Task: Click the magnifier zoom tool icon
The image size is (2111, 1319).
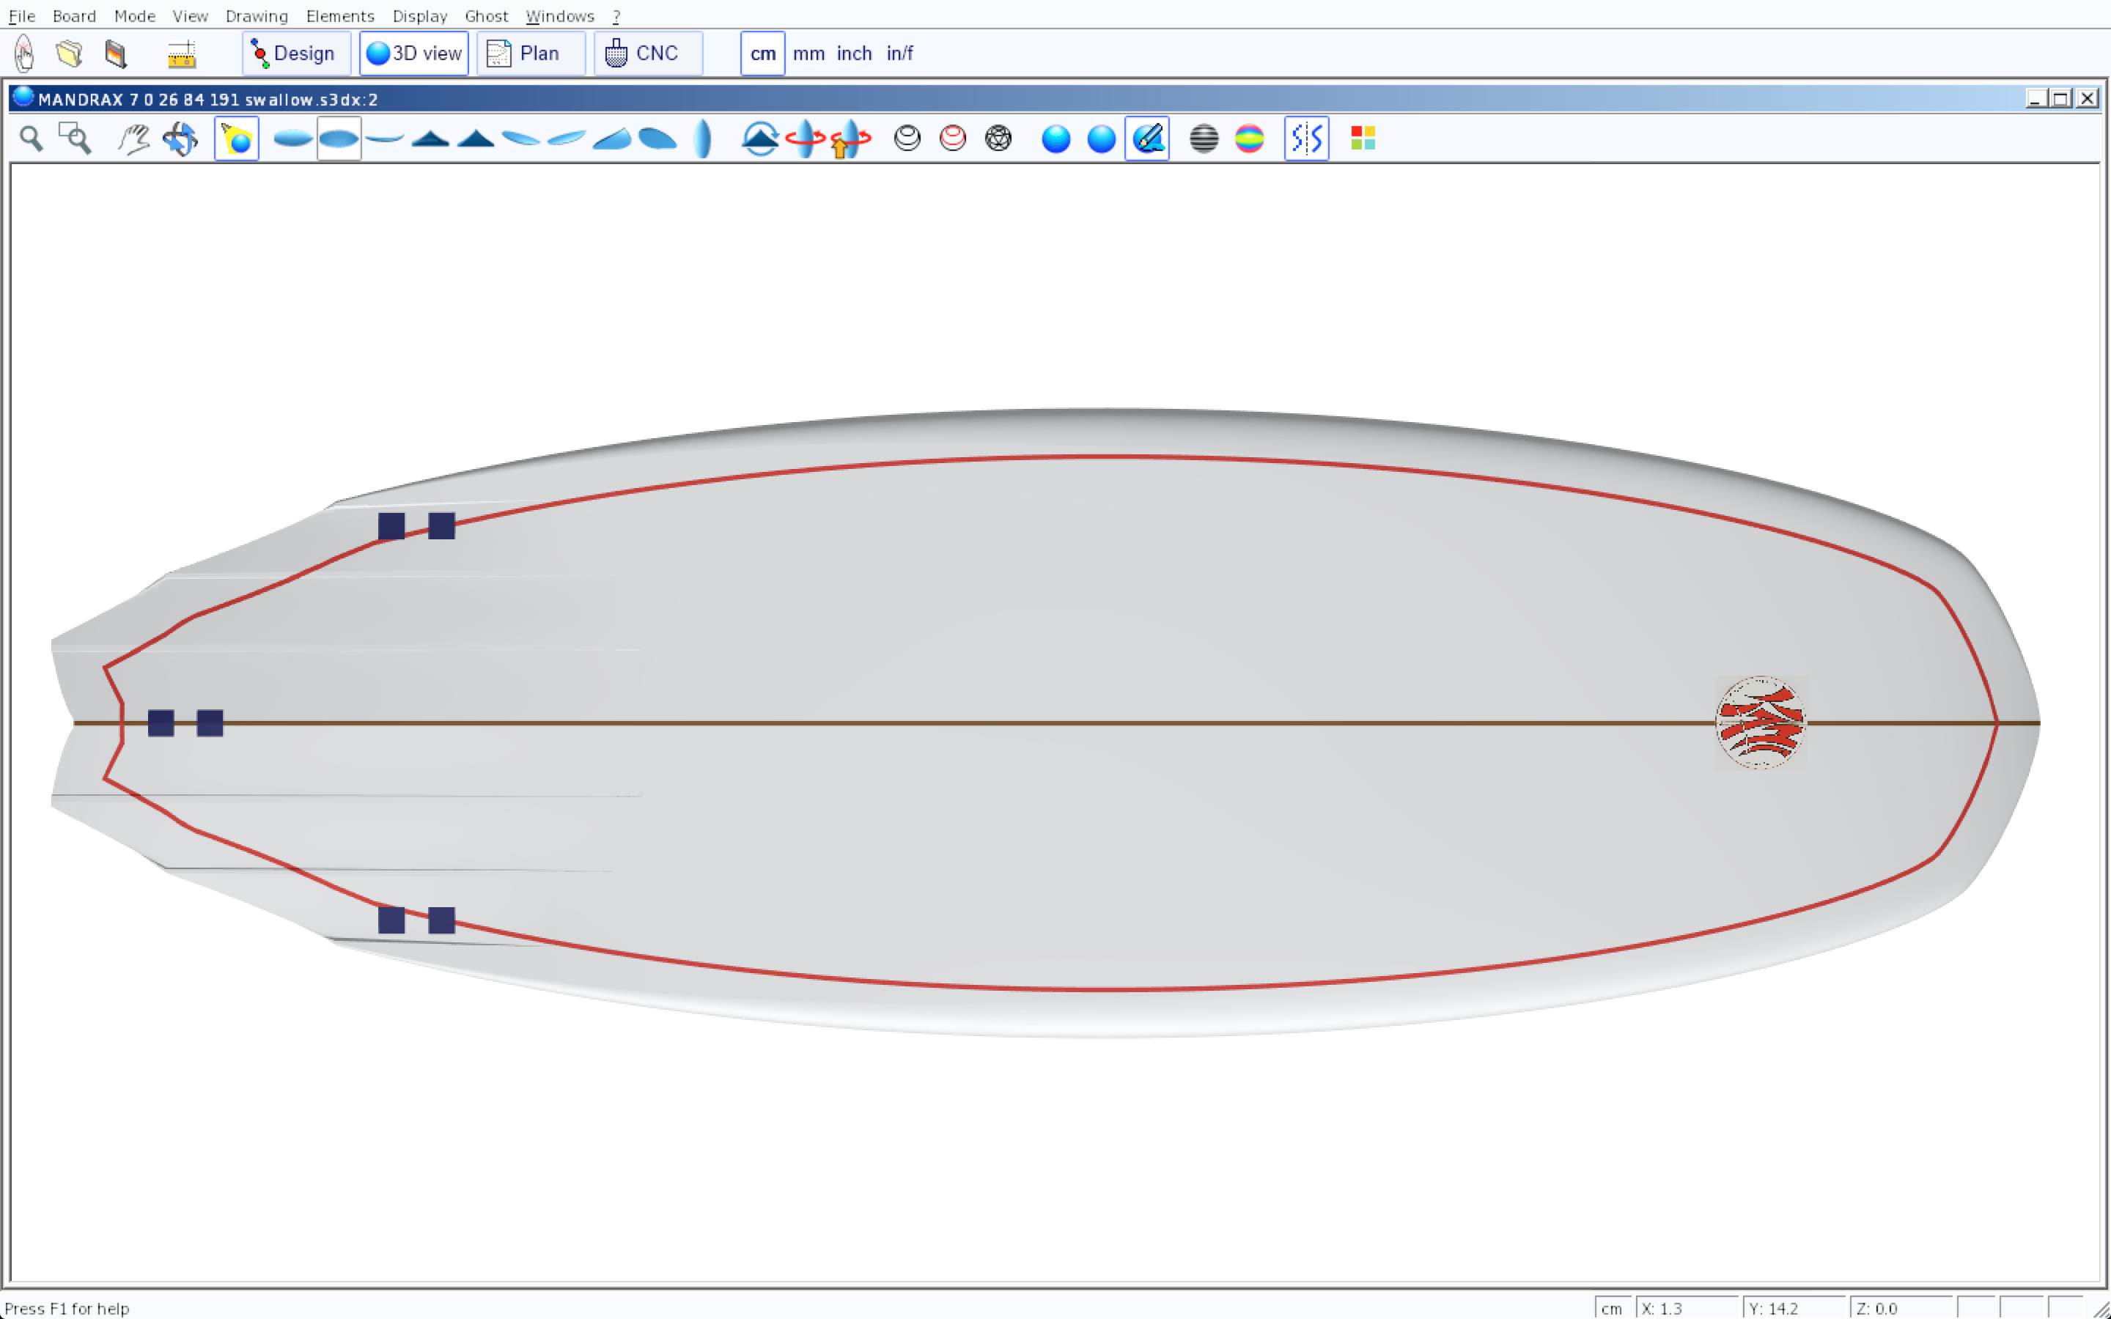Action: [x=32, y=138]
